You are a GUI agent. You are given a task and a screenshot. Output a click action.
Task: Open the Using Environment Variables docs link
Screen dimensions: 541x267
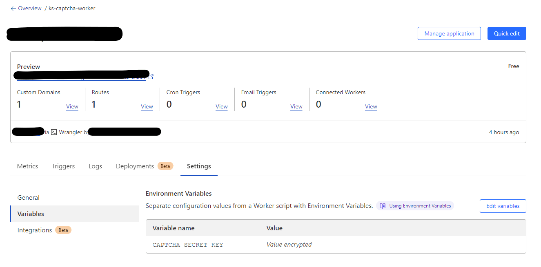point(415,206)
